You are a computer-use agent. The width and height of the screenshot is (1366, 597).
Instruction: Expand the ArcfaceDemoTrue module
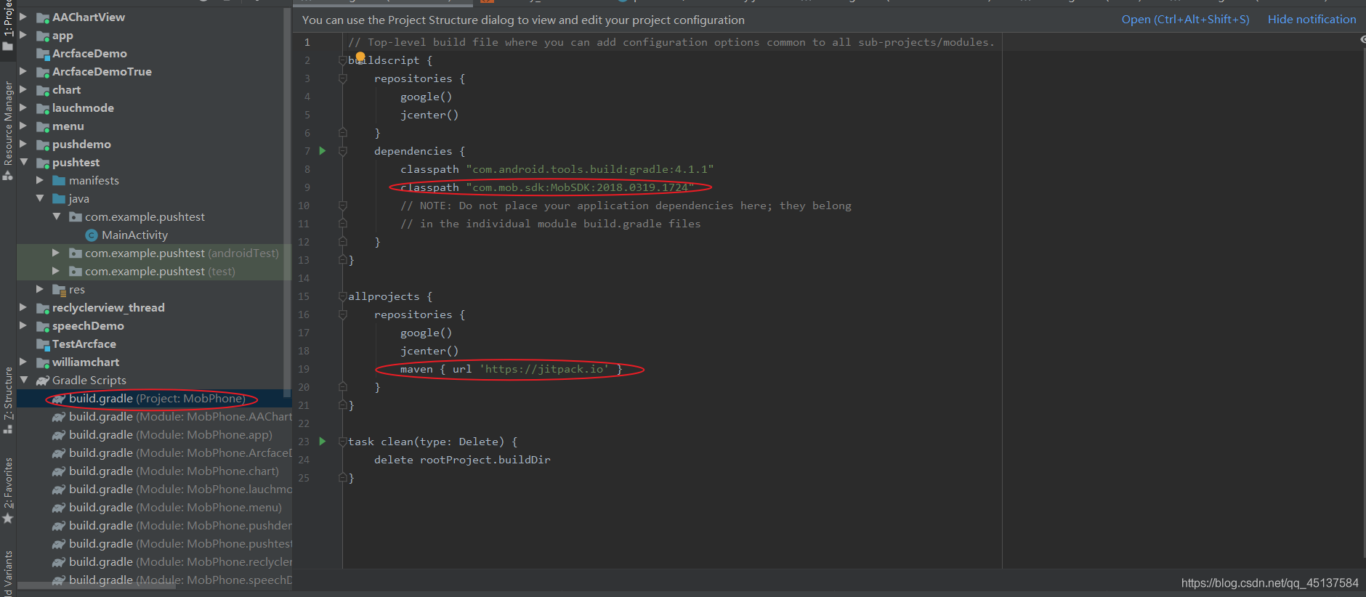(23, 70)
